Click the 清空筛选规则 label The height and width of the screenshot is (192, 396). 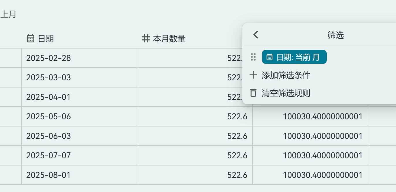pyautogui.click(x=286, y=93)
